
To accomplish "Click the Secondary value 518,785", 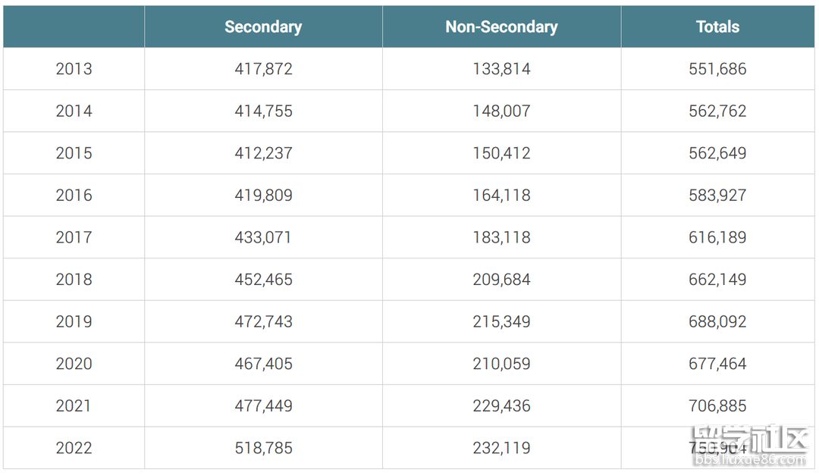I will (263, 448).
